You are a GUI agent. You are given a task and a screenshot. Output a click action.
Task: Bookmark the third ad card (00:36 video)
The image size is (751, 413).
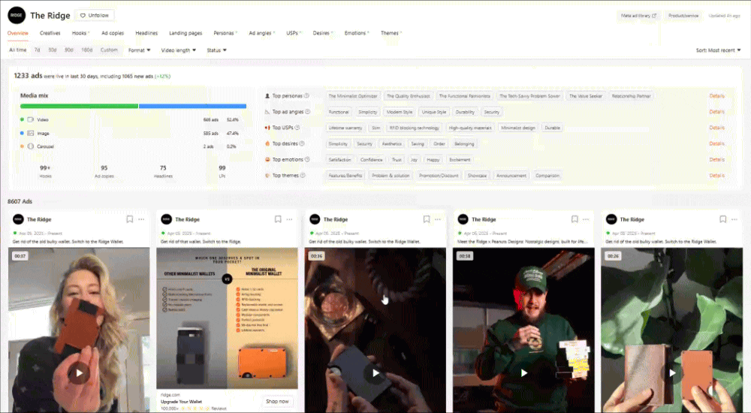coord(427,219)
